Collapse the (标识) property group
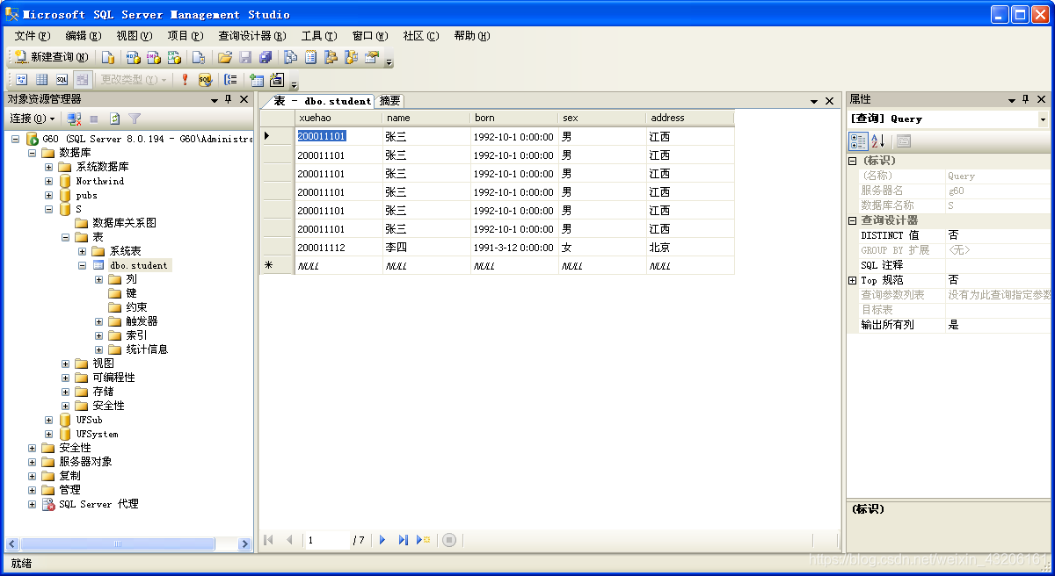Image resolution: width=1055 pixels, height=576 pixels. [853, 161]
